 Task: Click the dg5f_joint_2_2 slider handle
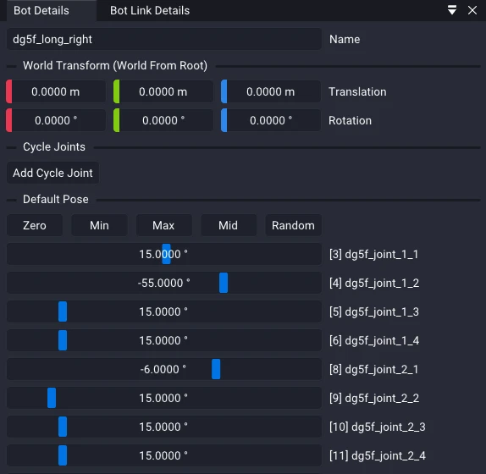(x=52, y=398)
